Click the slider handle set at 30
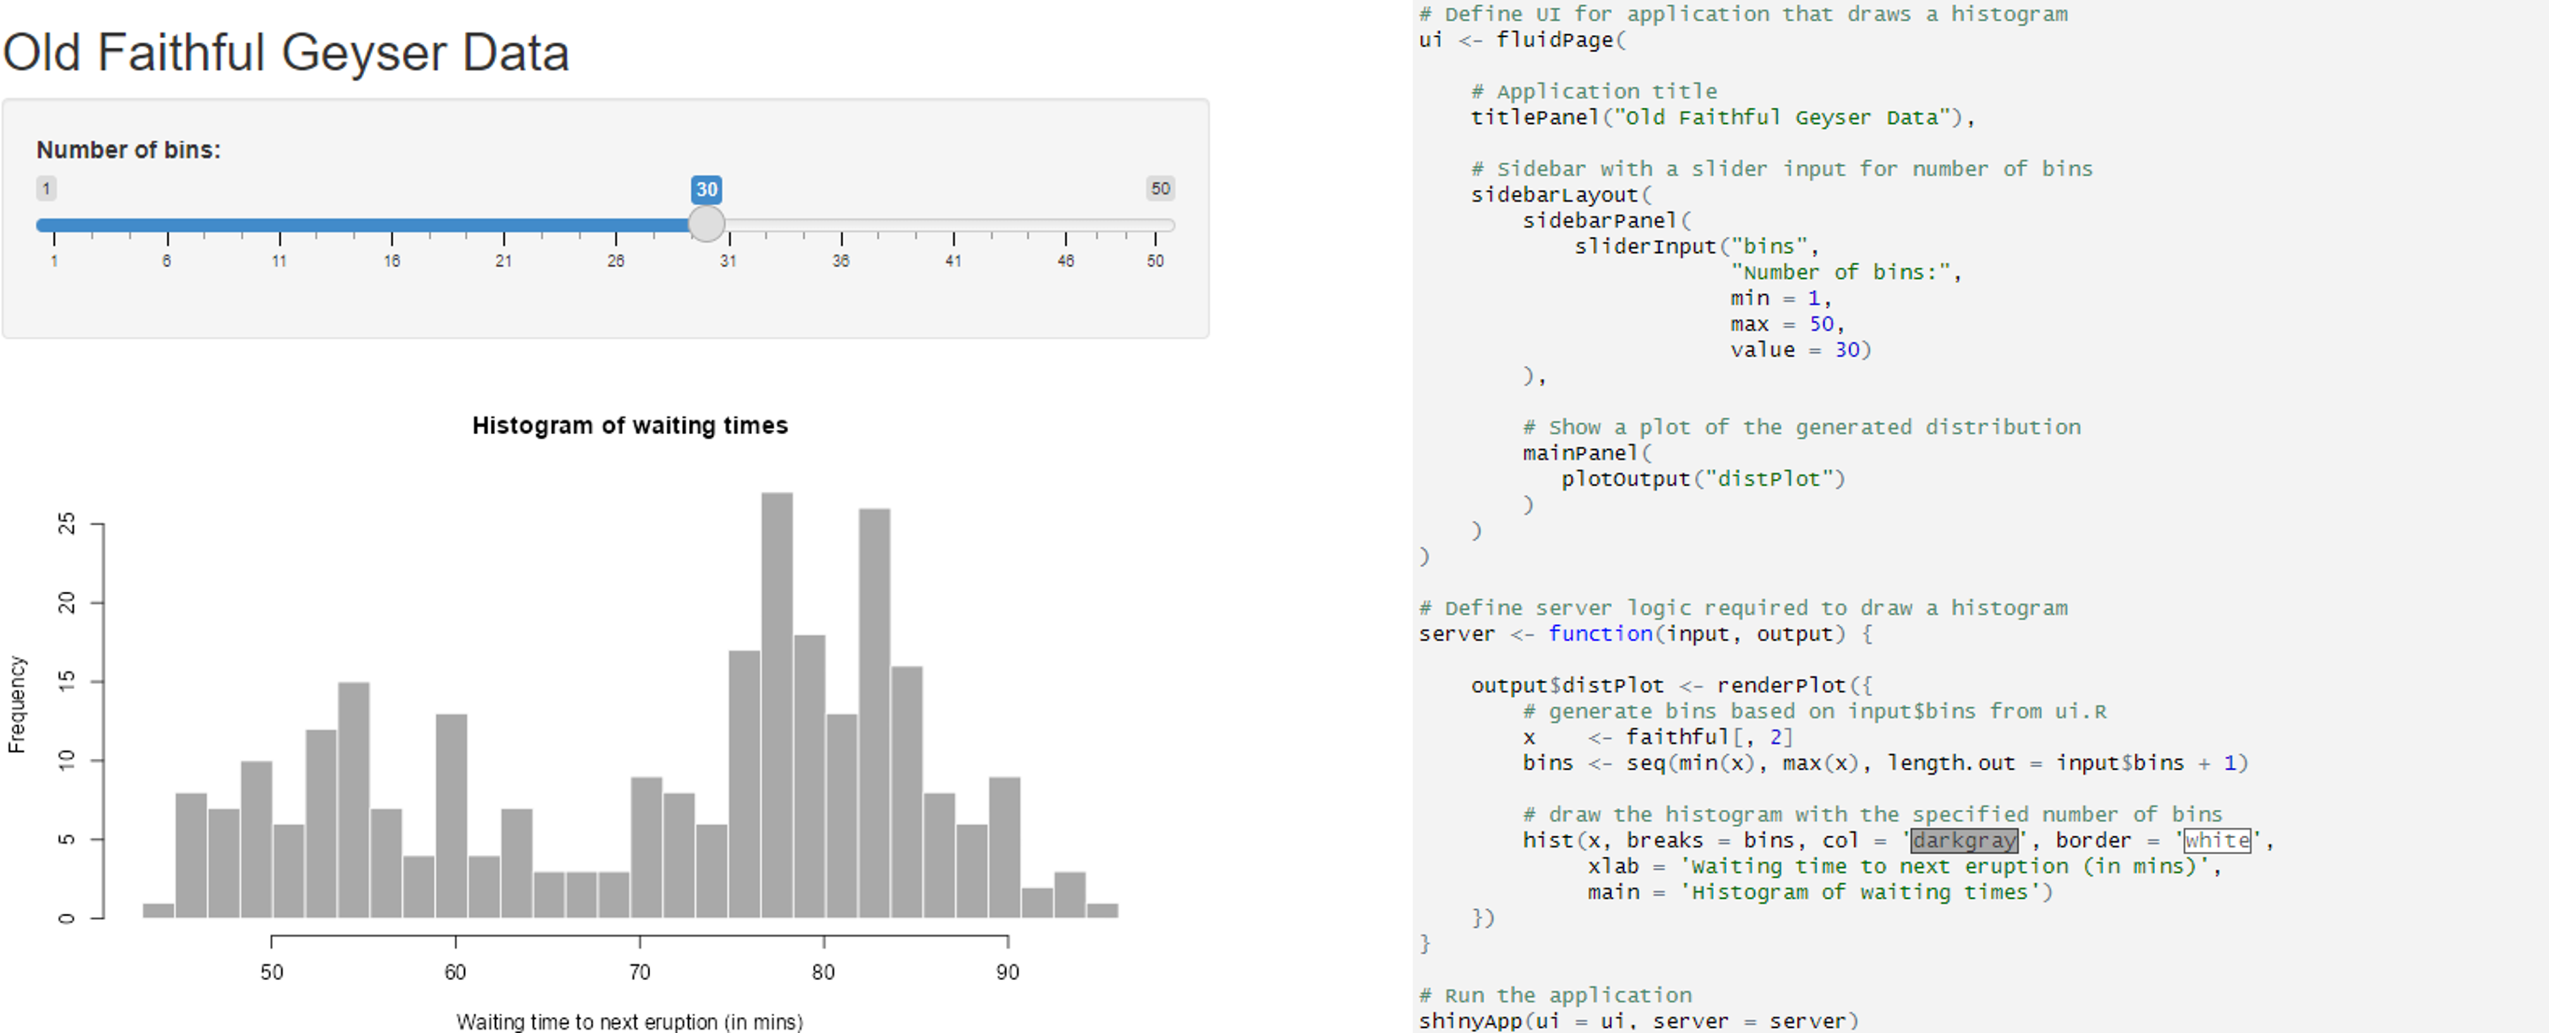Screen dimensions: 2549x1033 (x=706, y=223)
